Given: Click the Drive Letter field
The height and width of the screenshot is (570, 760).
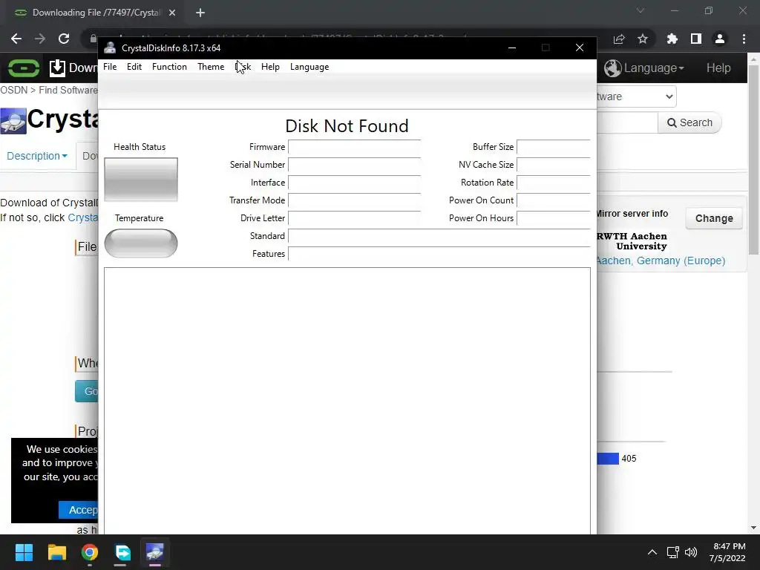Looking at the screenshot, I should 354,218.
